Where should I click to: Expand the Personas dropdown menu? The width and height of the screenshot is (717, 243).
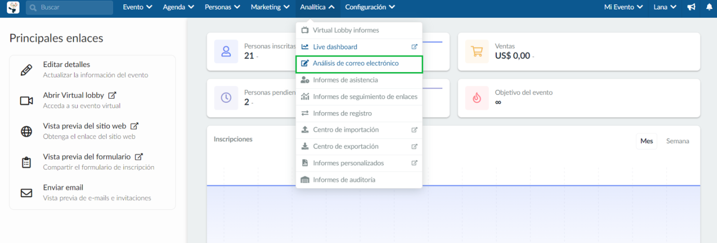[223, 7]
